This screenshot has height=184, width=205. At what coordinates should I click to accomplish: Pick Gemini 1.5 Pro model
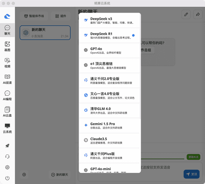110,125
